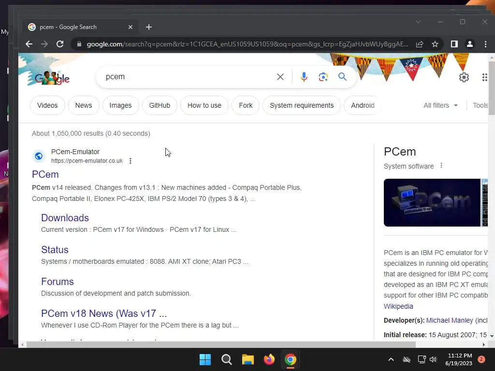Open clock showing 11:12 PM
495x371 pixels.
tap(459, 359)
